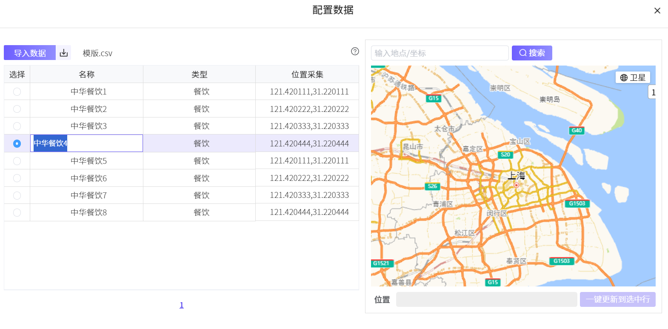Click the selected radio for 中华餐饮4
Screen dimensions: 668x329
17,143
